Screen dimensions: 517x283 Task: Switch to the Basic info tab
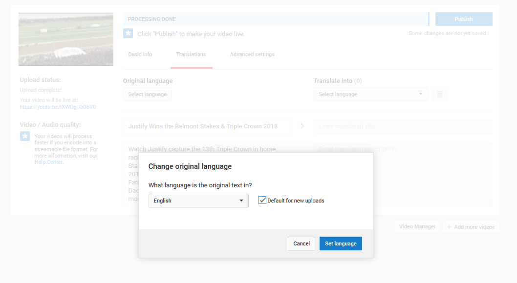[140, 54]
